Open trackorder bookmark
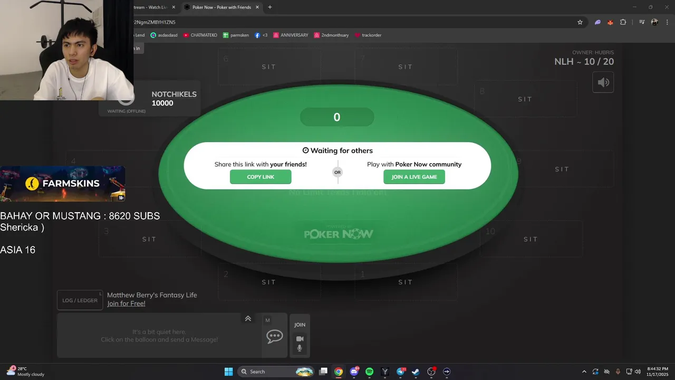 click(x=368, y=35)
